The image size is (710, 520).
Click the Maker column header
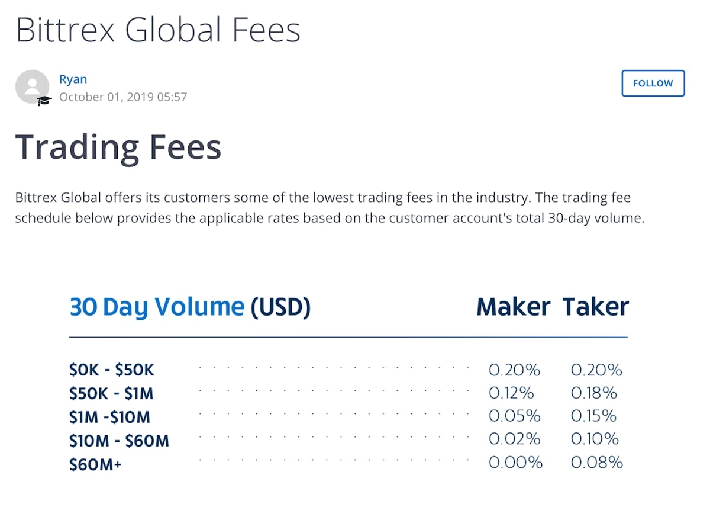tap(513, 307)
